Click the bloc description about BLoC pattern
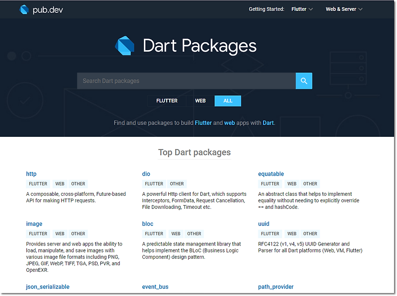The height and width of the screenshot is (296, 397). click(192, 250)
